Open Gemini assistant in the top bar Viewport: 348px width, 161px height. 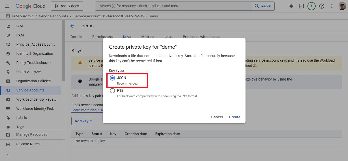[x=291, y=6]
